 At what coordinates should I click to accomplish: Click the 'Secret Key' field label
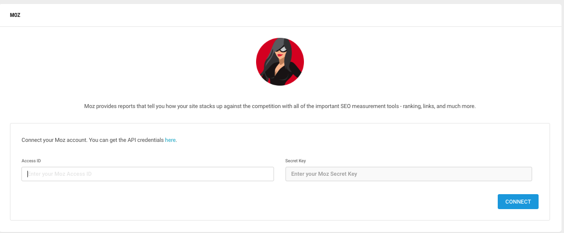click(295, 161)
